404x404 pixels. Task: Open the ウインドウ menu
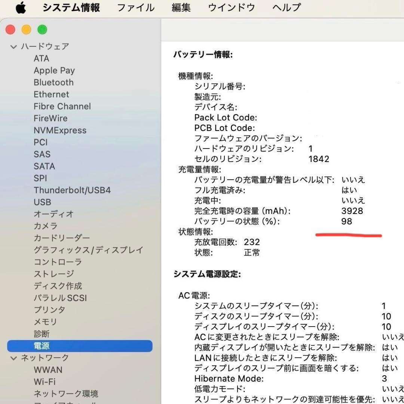(x=231, y=7)
